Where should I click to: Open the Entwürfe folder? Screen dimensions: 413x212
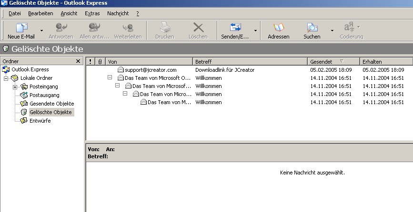coord(40,121)
